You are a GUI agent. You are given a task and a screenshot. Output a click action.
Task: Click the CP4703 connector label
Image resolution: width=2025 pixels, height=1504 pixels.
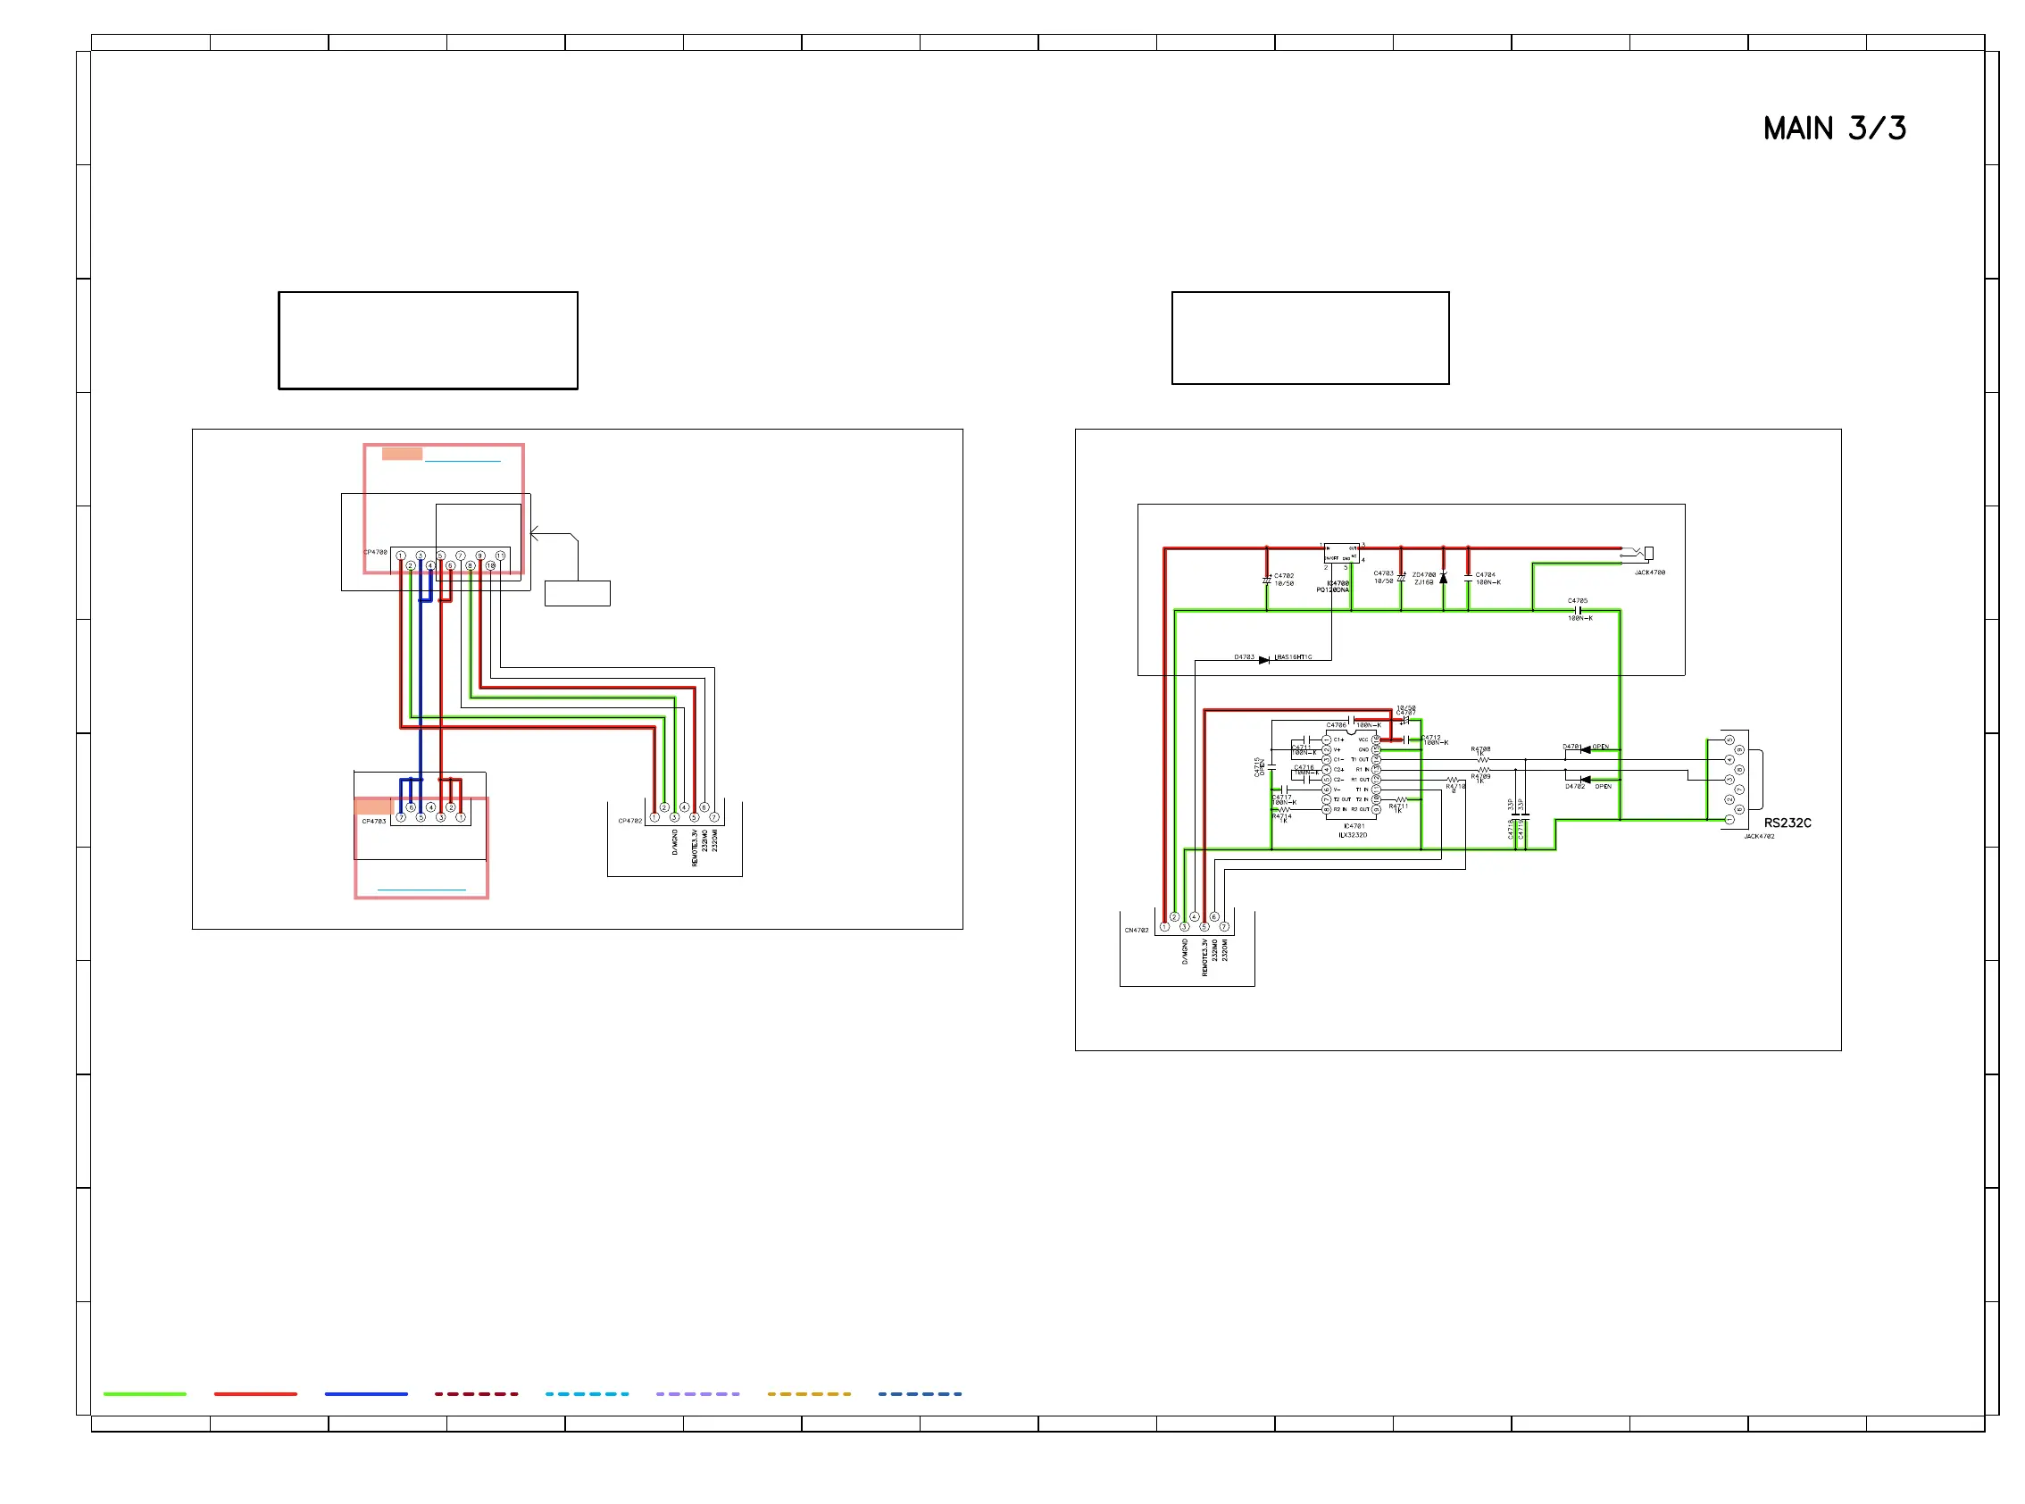tap(374, 821)
